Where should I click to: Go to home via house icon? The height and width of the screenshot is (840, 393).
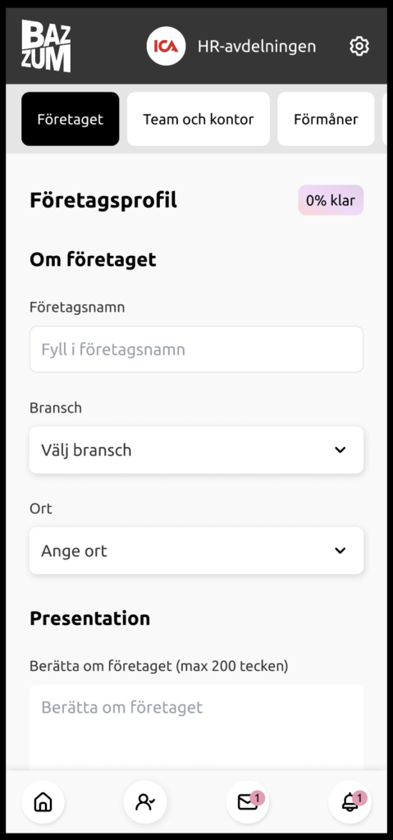pos(43,802)
